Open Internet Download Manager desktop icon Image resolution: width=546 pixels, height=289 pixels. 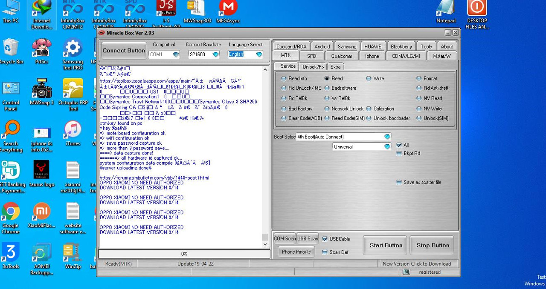[42, 14]
